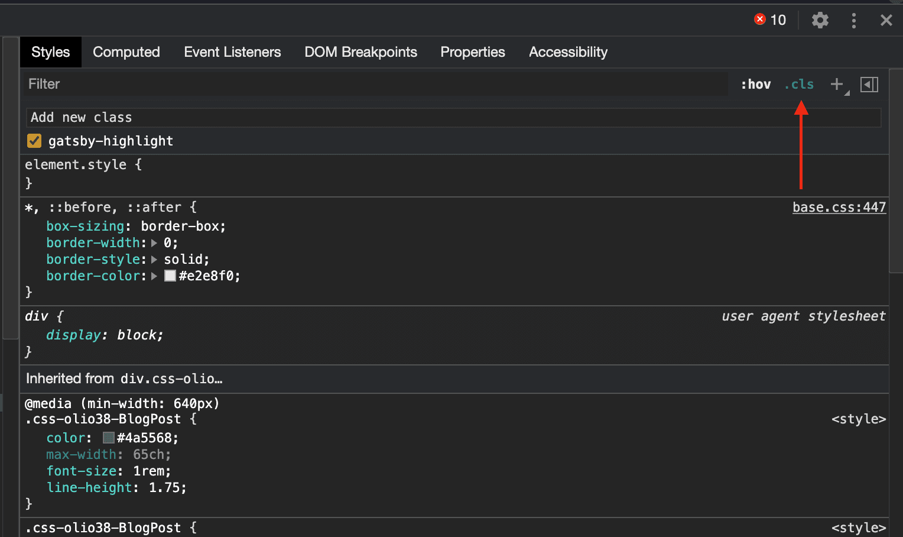
Task: Click the div.css-olio… inherited element link
Action: [171, 379]
